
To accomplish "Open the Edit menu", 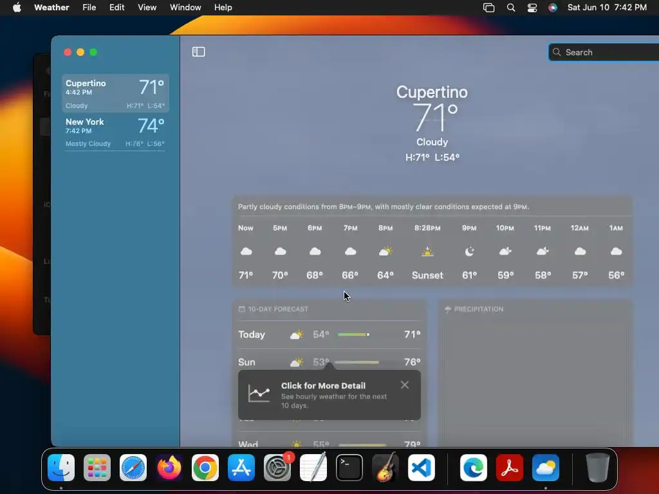I will [117, 8].
